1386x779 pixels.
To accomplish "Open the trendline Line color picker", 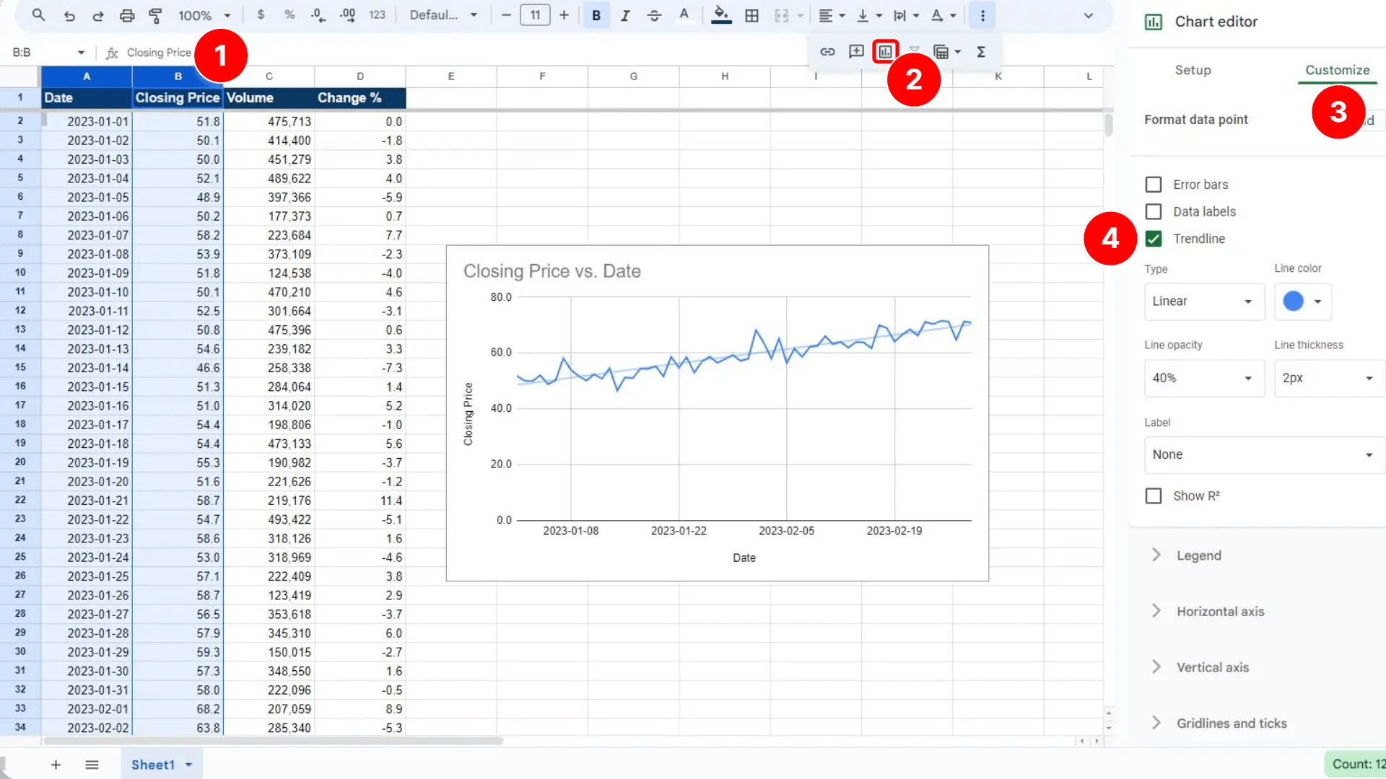I will pos(1302,302).
